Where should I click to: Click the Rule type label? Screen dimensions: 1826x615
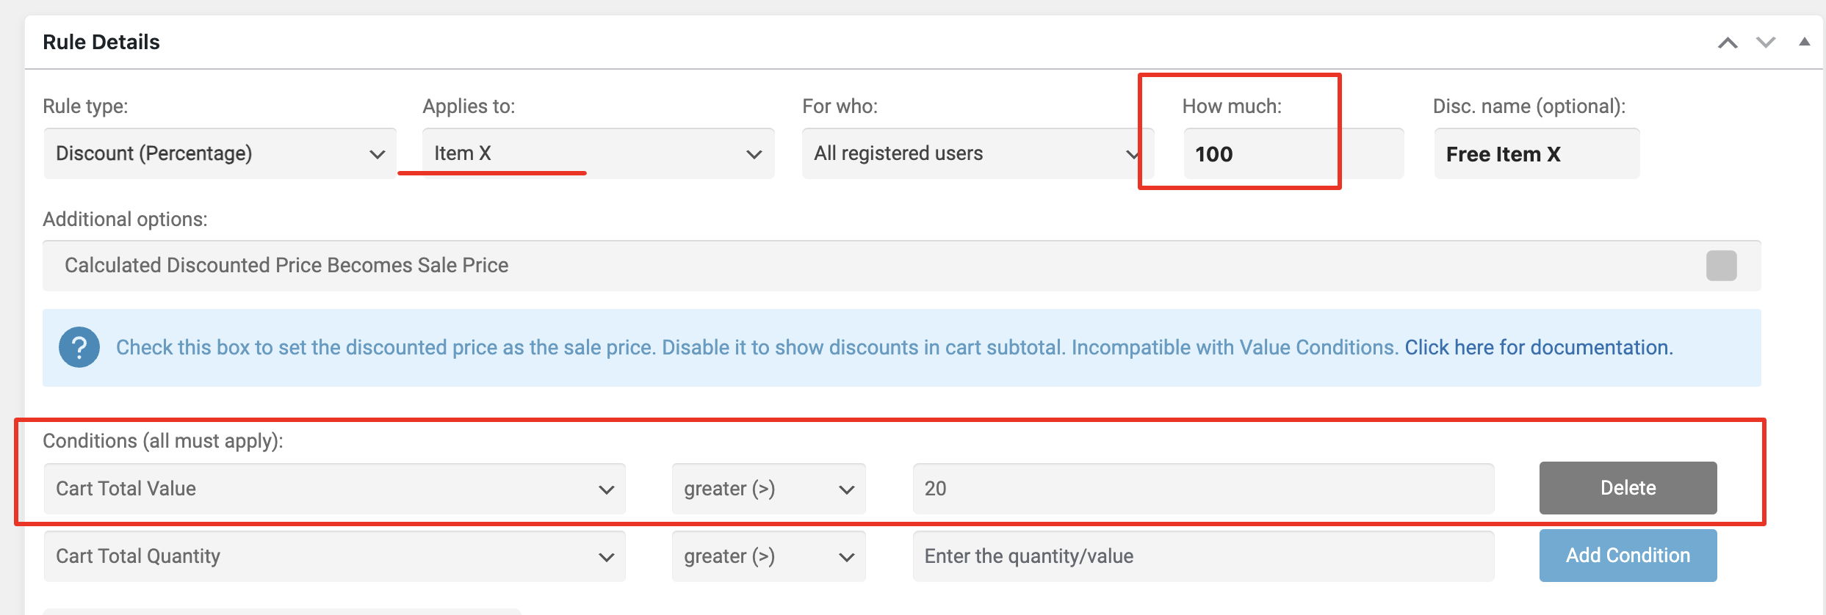click(85, 106)
